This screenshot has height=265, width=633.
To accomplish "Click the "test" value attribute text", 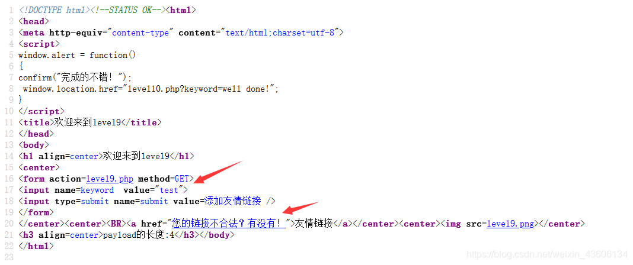I will click(x=169, y=190).
